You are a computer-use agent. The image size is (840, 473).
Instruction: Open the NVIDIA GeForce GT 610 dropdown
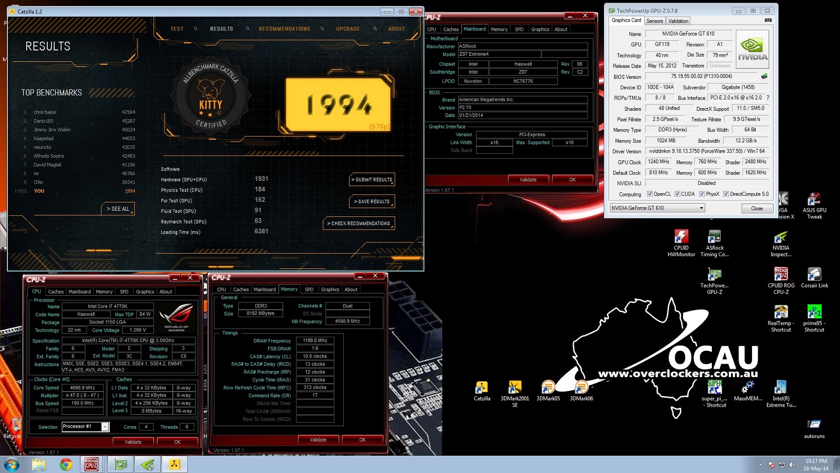coord(657,208)
